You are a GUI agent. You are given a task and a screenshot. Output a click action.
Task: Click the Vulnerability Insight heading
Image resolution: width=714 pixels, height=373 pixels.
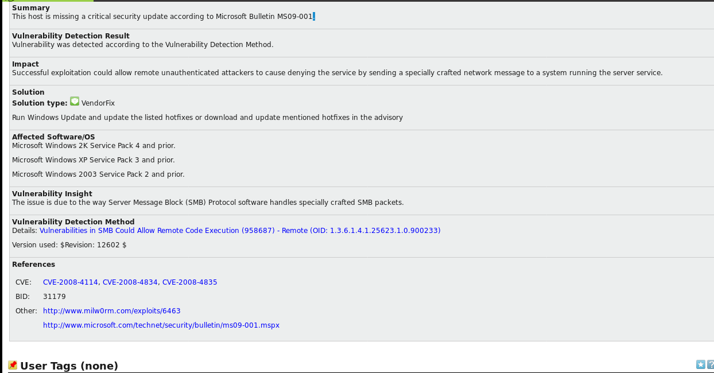(x=52, y=194)
